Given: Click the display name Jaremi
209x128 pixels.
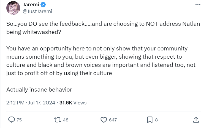Looking at the screenshot, I should (x=30, y=5).
